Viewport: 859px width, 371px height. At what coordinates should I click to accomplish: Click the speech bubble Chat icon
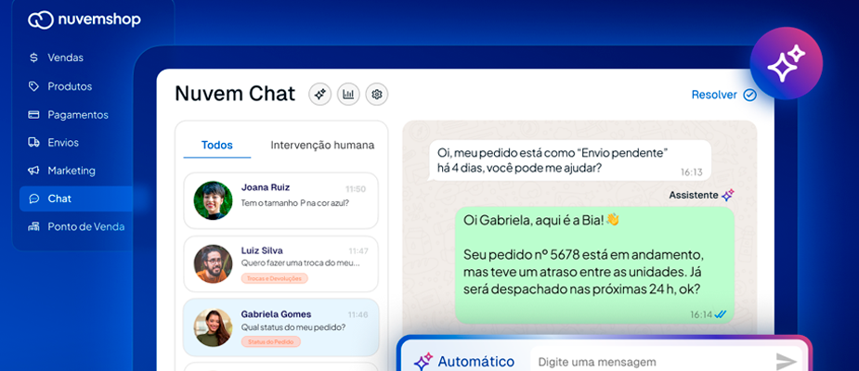(34, 198)
